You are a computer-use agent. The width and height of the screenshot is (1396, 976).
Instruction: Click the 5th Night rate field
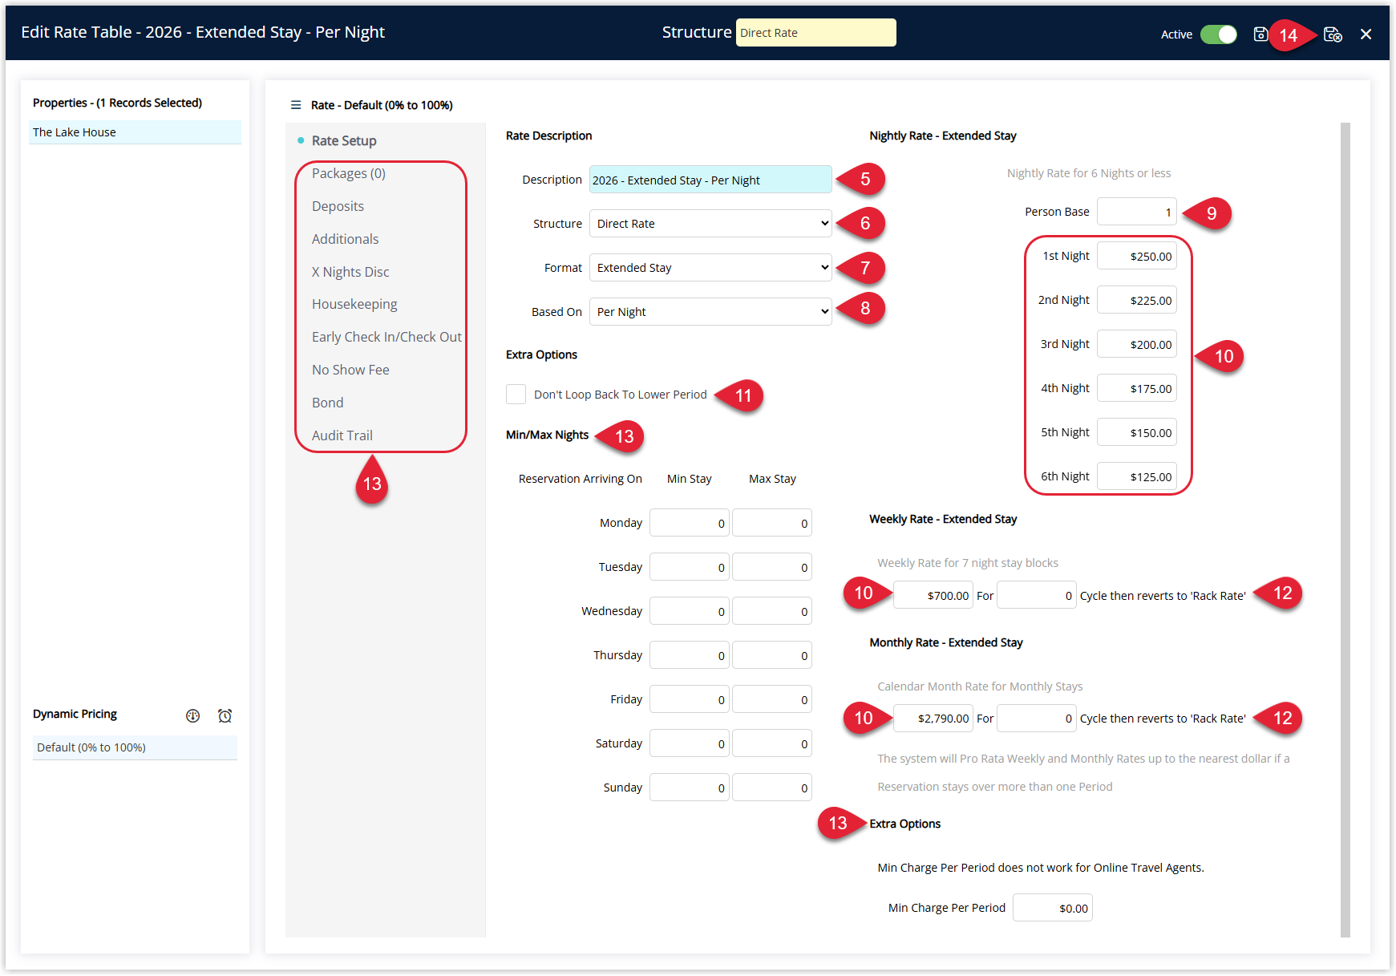(1137, 432)
